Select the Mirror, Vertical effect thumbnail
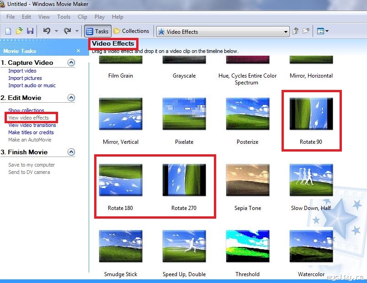Image resolution: width=367 pixels, height=283 pixels. tap(121, 114)
